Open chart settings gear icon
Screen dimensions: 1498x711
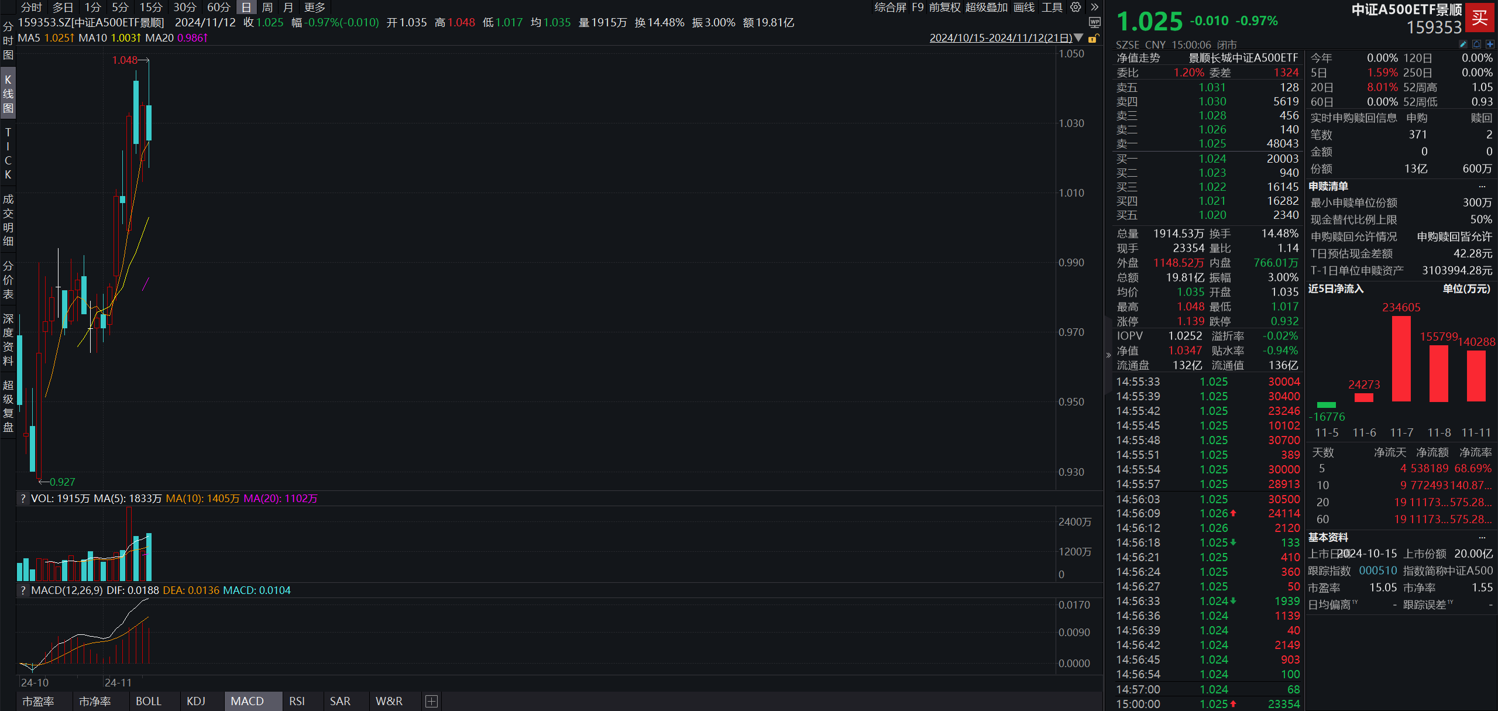(1076, 7)
